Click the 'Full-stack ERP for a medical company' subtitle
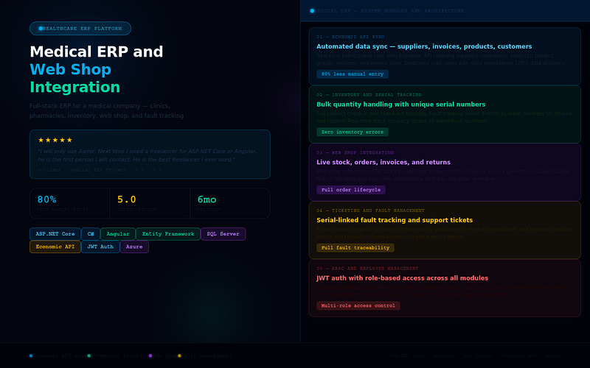The width and height of the screenshot is (590, 368). coord(106,111)
